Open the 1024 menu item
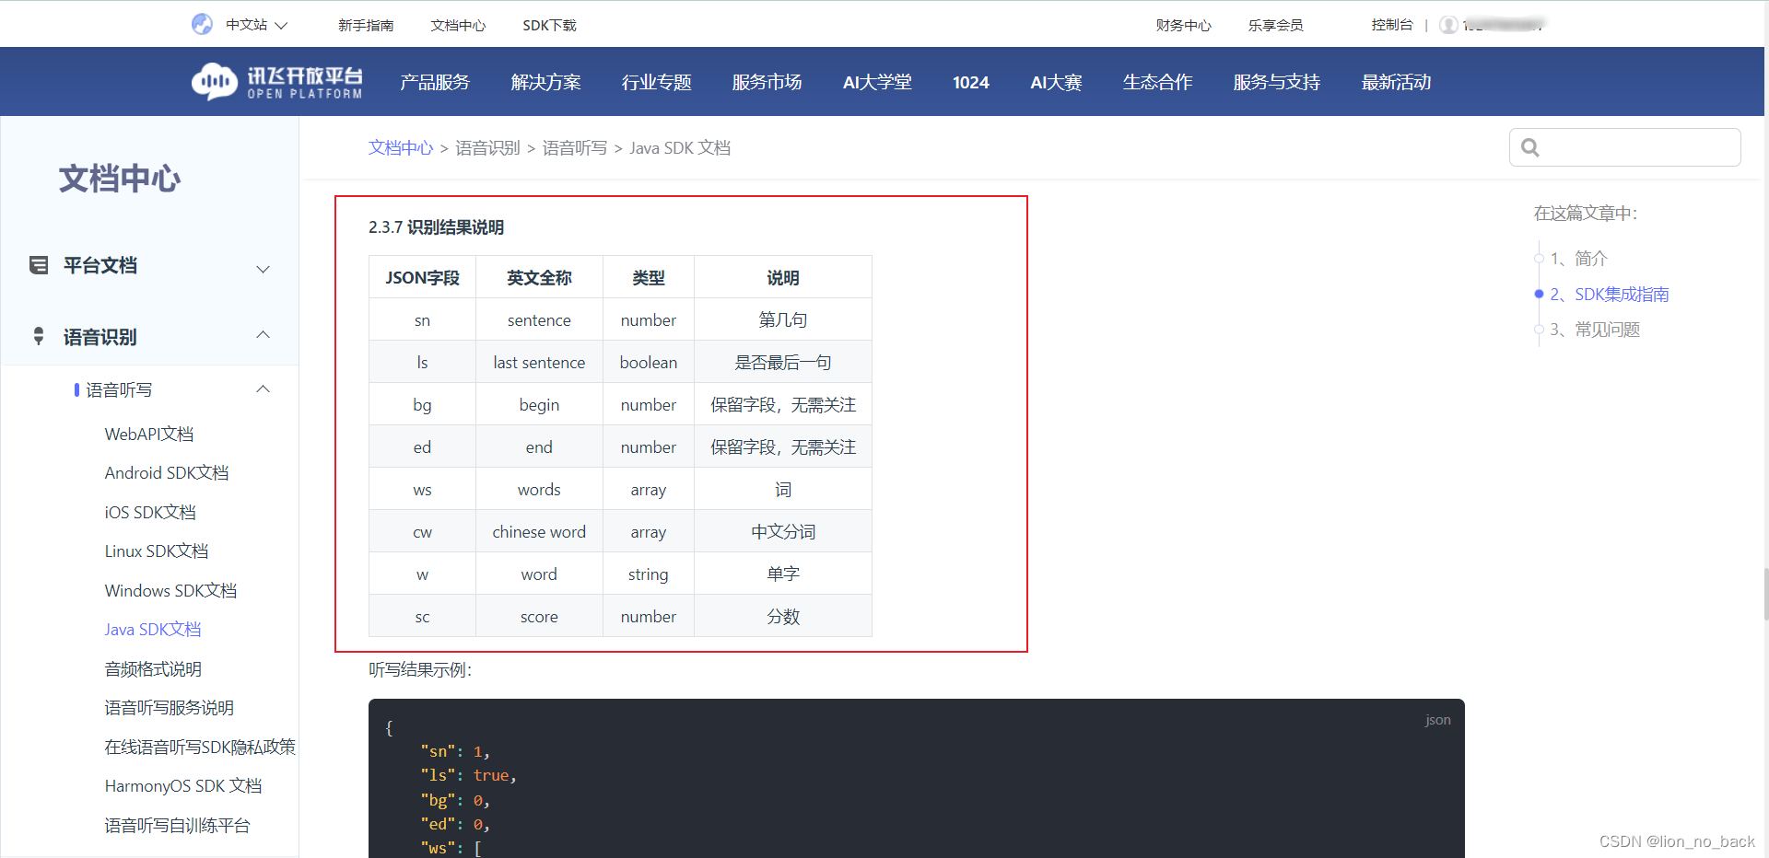1769x858 pixels. coord(971,82)
